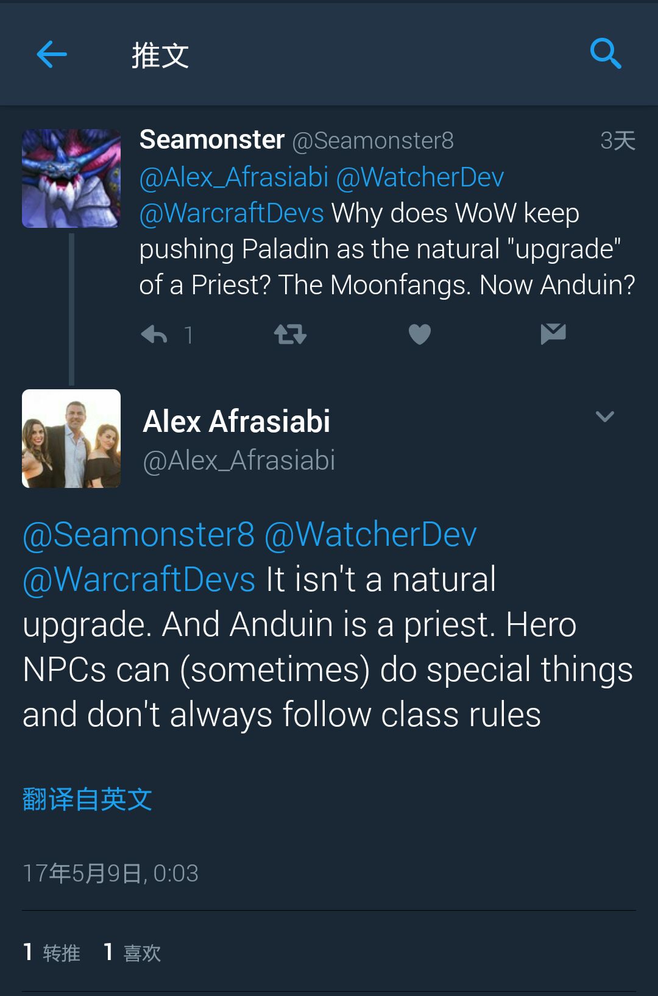Send Seamonster's tweet via direct message

point(553,334)
